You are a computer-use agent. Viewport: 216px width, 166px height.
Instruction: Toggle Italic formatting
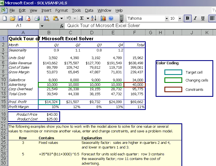[195, 18]
